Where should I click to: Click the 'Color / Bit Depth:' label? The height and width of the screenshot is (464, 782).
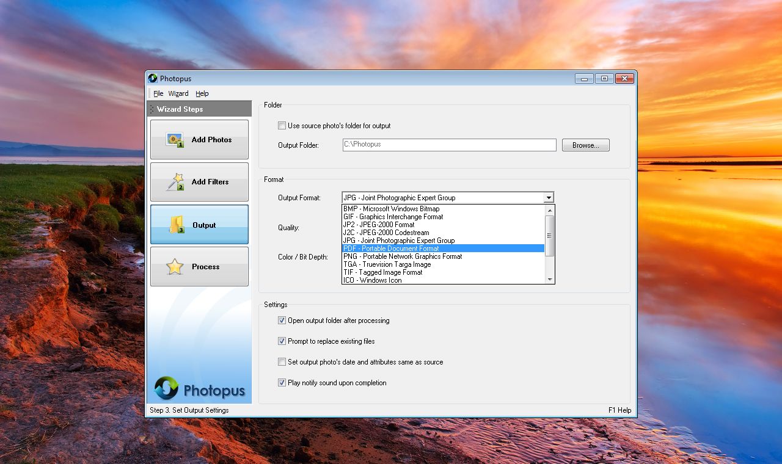click(303, 257)
